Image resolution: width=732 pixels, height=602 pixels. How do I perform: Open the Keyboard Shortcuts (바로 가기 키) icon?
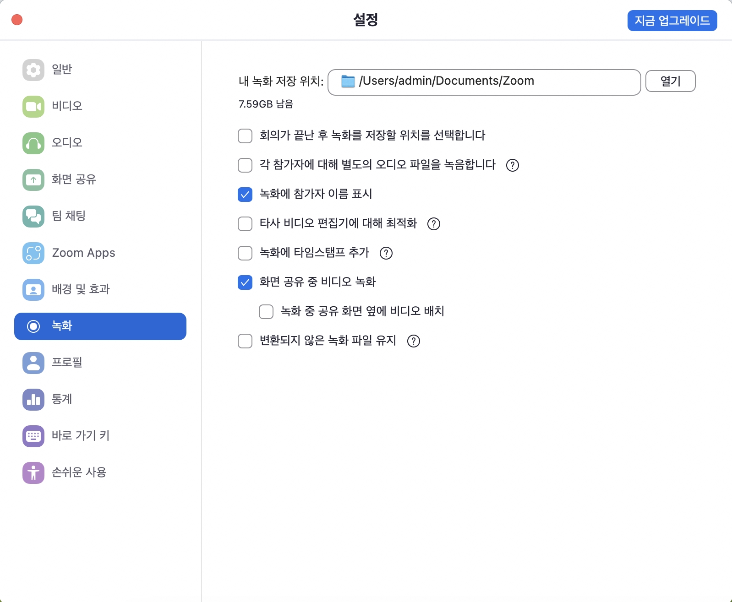[x=33, y=436]
